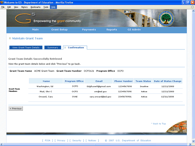Open the History menu
Image resolution: width=195 pixels, height=146 pixels.
coord(24,7)
